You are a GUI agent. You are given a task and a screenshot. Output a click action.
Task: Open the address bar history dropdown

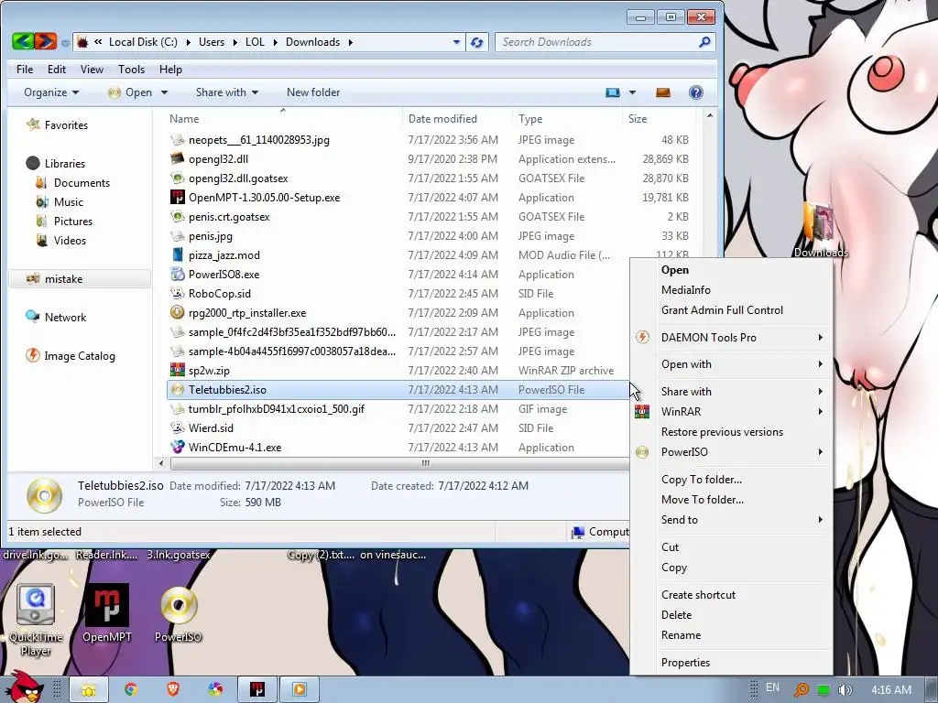pyautogui.click(x=456, y=42)
